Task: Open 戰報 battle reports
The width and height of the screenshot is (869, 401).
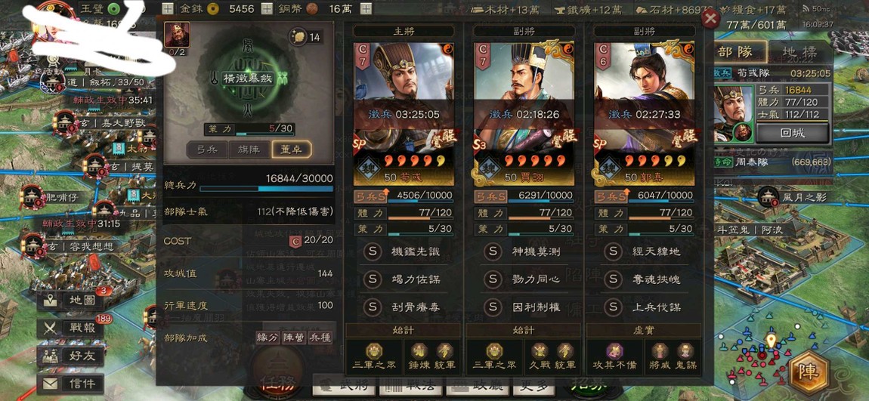Action: pos(71,328)
